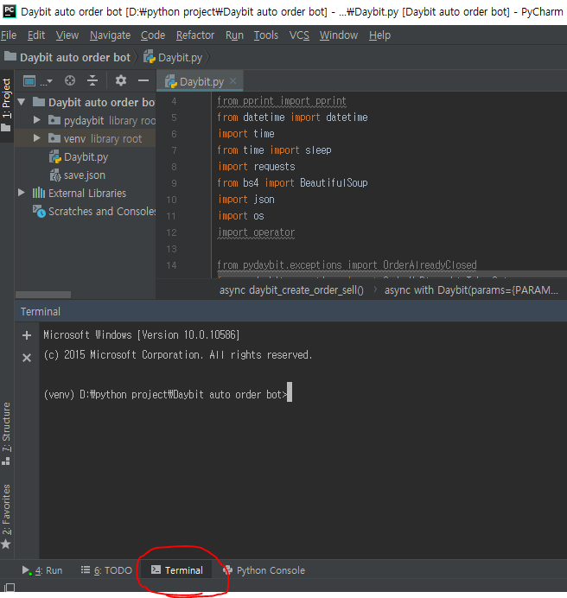Open the 6: TODO tool window
Screen dimensions: 567x598
click(106, 570)
